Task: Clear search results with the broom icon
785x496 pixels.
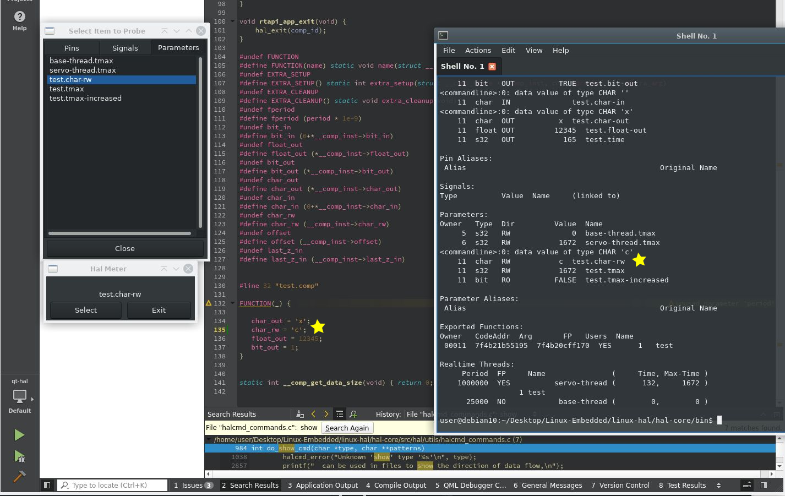Action: pos(300,414)
